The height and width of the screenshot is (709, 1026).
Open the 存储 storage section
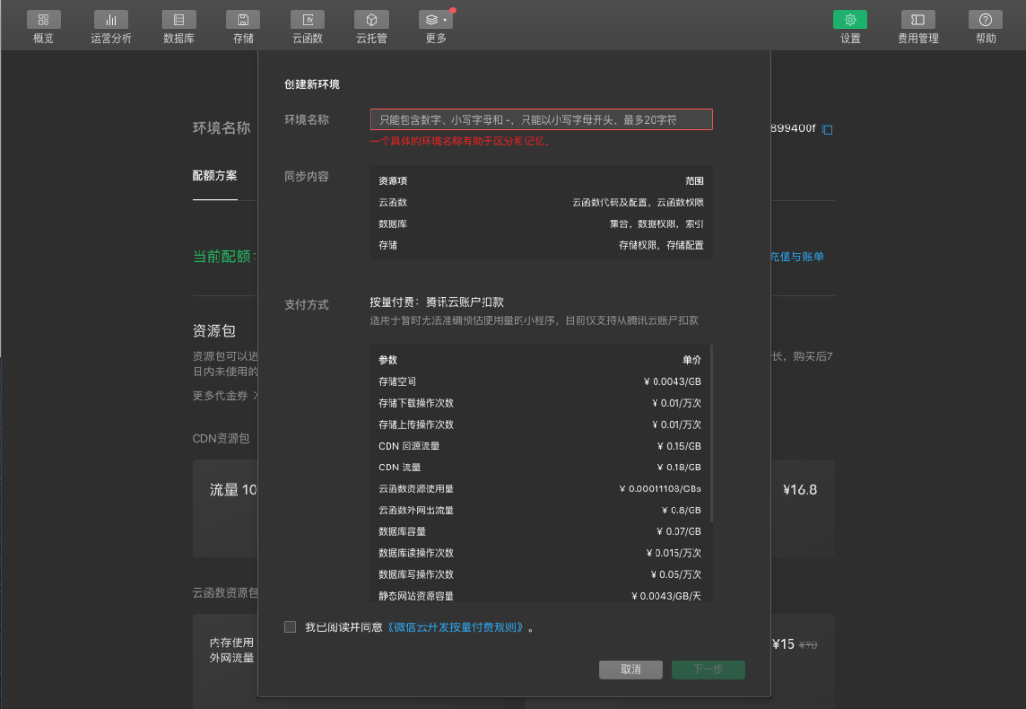pyautogui.click(x=243, y=27)
